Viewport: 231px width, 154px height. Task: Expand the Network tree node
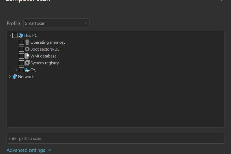point(10,77)
